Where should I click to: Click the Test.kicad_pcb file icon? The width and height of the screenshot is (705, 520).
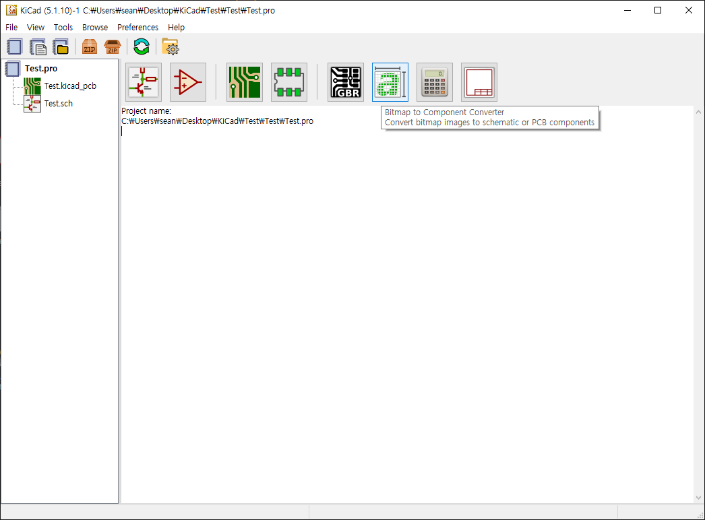32,86
